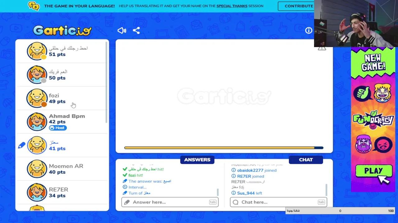Click the speech bubble icon in chat field
Image resolution: width=398 pixels, height=223 pixels.
[235, 202]
